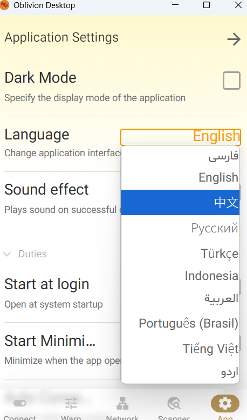Open the Warp sliders icon tab
Image resolution: width=247 pixels, height=420 pixels.
71,403
